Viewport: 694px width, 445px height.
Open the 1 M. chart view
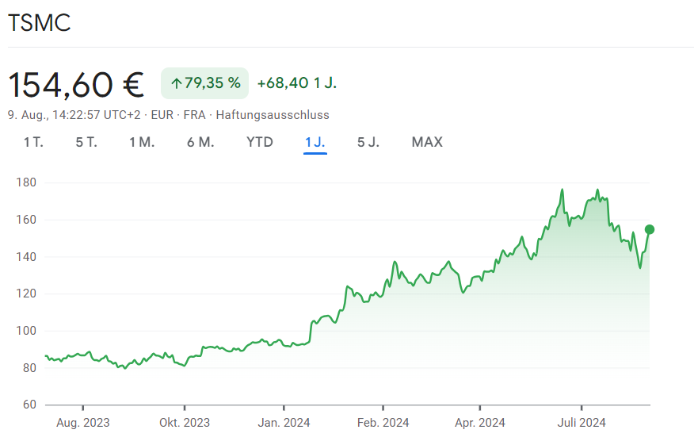pos(142,142)
